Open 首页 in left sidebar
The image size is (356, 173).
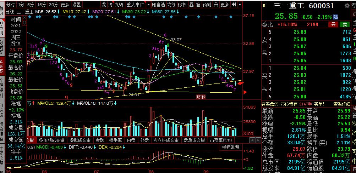(2, 11)
